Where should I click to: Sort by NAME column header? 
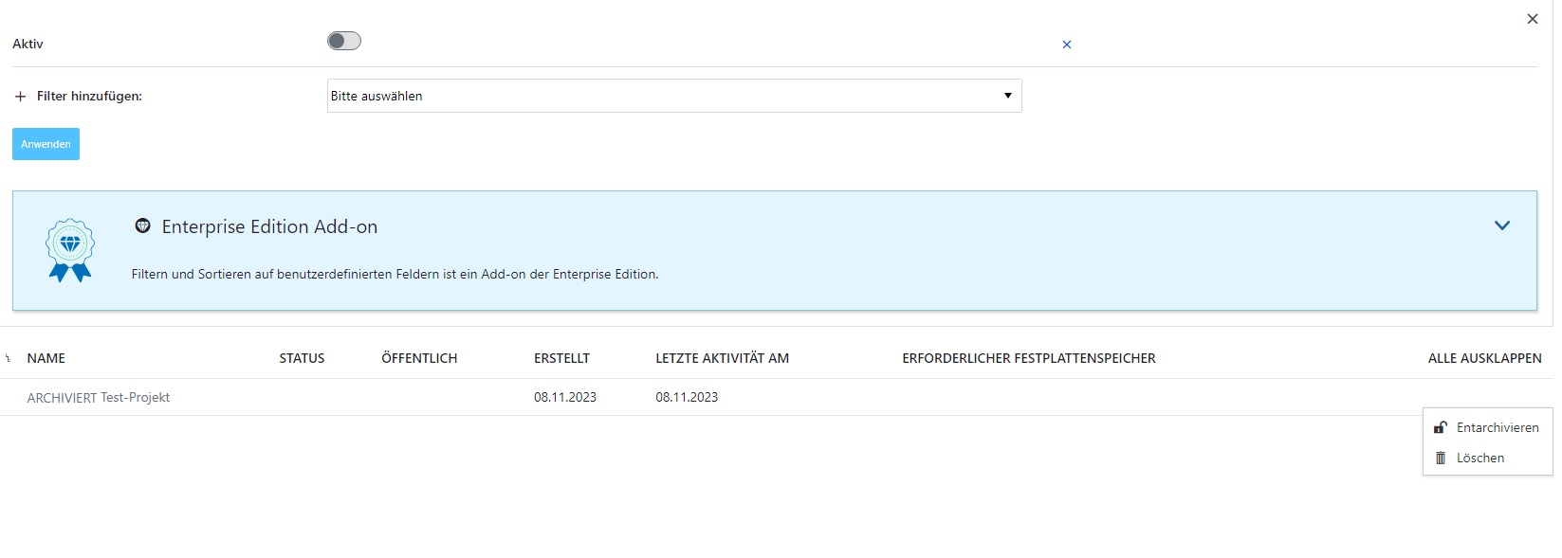point(46,358)
